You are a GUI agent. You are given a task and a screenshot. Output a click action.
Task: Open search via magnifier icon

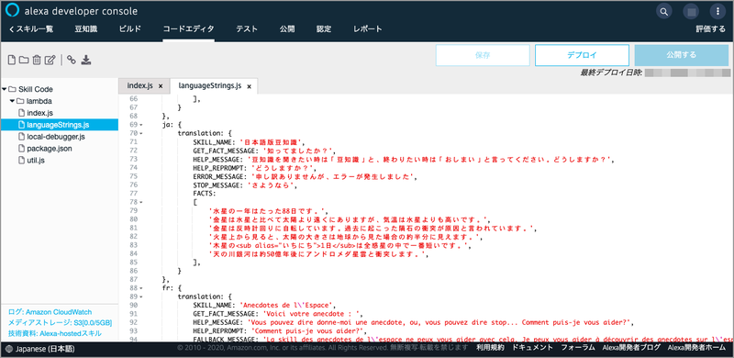click(663, 11)
